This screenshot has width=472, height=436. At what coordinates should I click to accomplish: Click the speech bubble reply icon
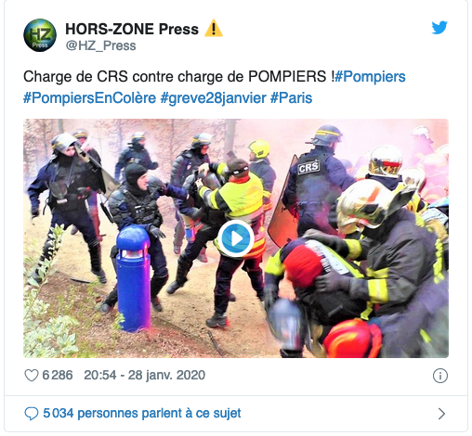point(32,414)
